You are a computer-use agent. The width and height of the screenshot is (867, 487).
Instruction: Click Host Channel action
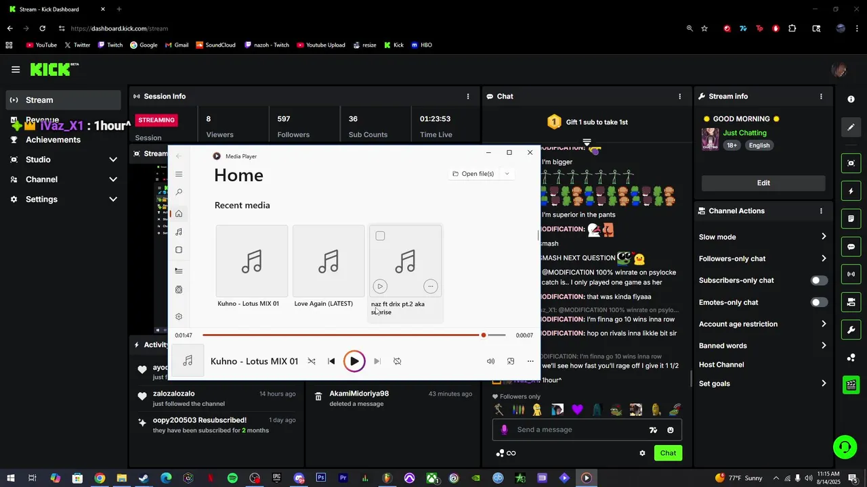click(x=721, y=365)
